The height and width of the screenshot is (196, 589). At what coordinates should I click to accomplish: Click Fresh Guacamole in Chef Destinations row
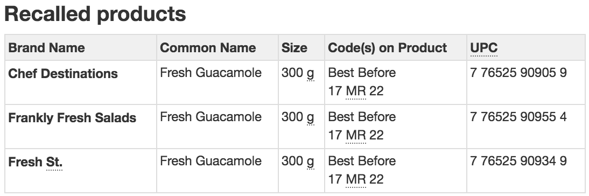(211, 73)
